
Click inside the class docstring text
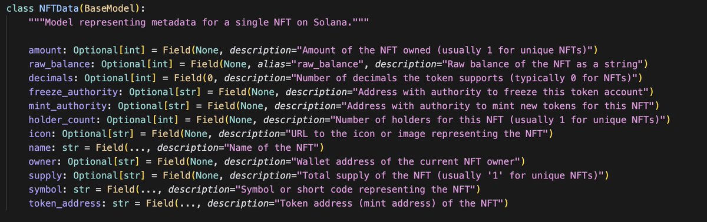click(200, 22)
